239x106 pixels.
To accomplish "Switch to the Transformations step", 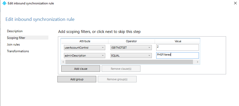I will coord(18,51).
